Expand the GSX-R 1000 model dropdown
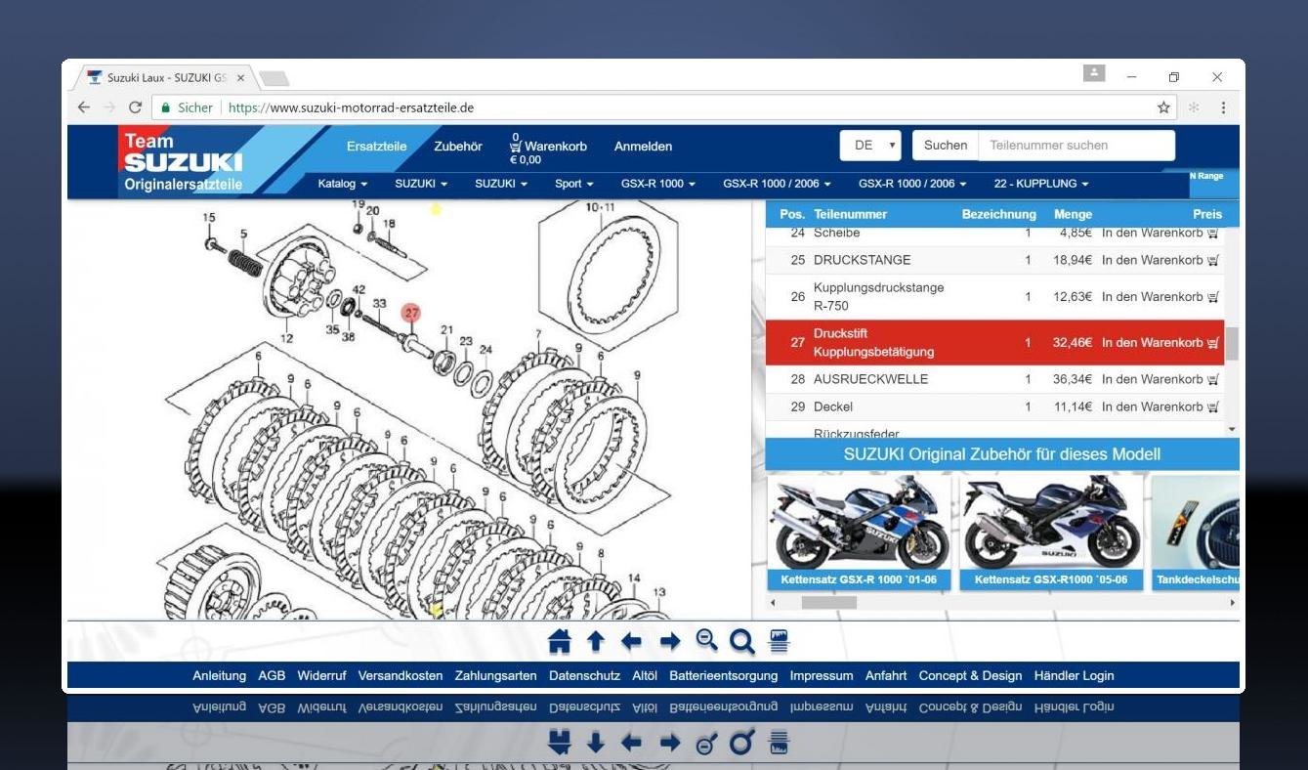The width and height of the screenshot is (1308, 770). pos(658,184)
